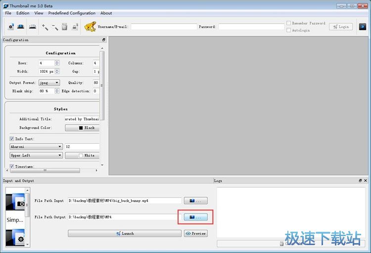This screenshot has height=253, width=371.
Task: Select the camera thumbnail in Input list
Action: 15,202
